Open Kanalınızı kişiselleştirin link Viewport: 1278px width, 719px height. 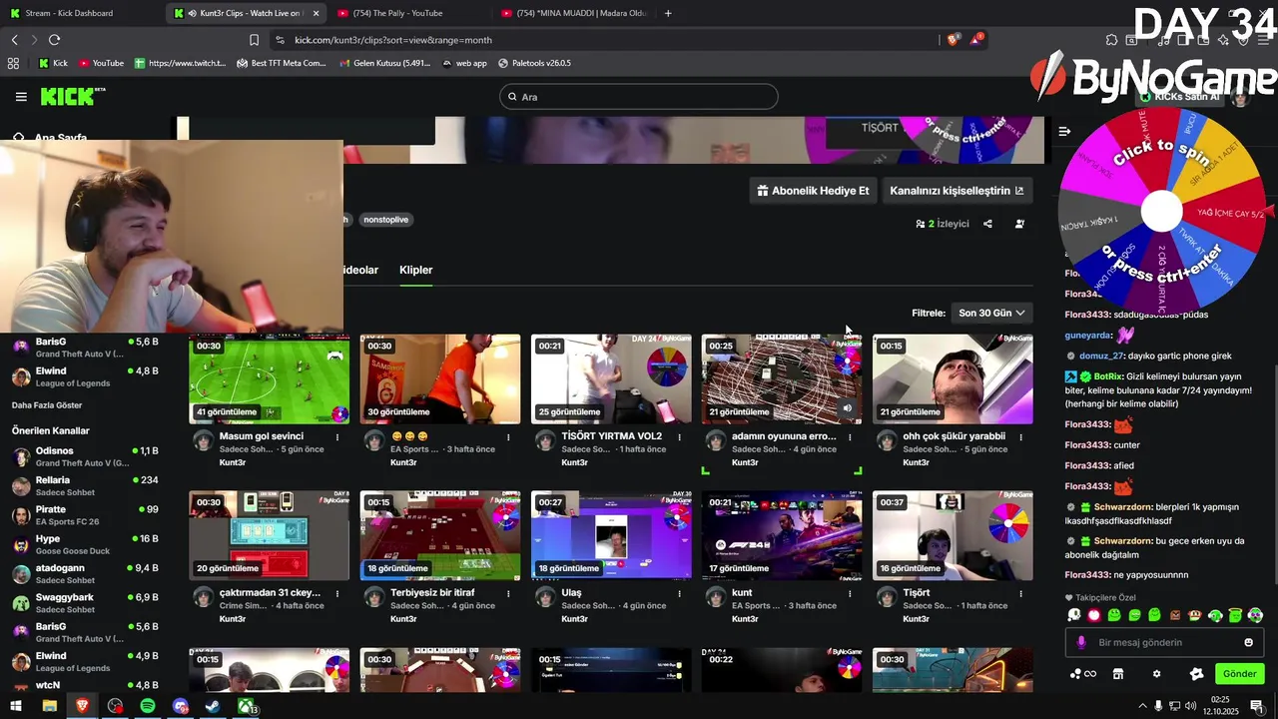[x=957, y=191]
